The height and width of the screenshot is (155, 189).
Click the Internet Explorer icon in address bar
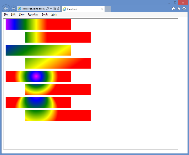pos(20,9)
